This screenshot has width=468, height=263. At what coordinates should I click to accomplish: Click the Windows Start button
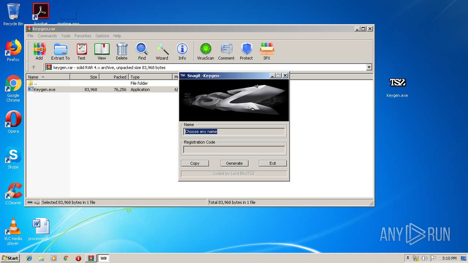10,258
